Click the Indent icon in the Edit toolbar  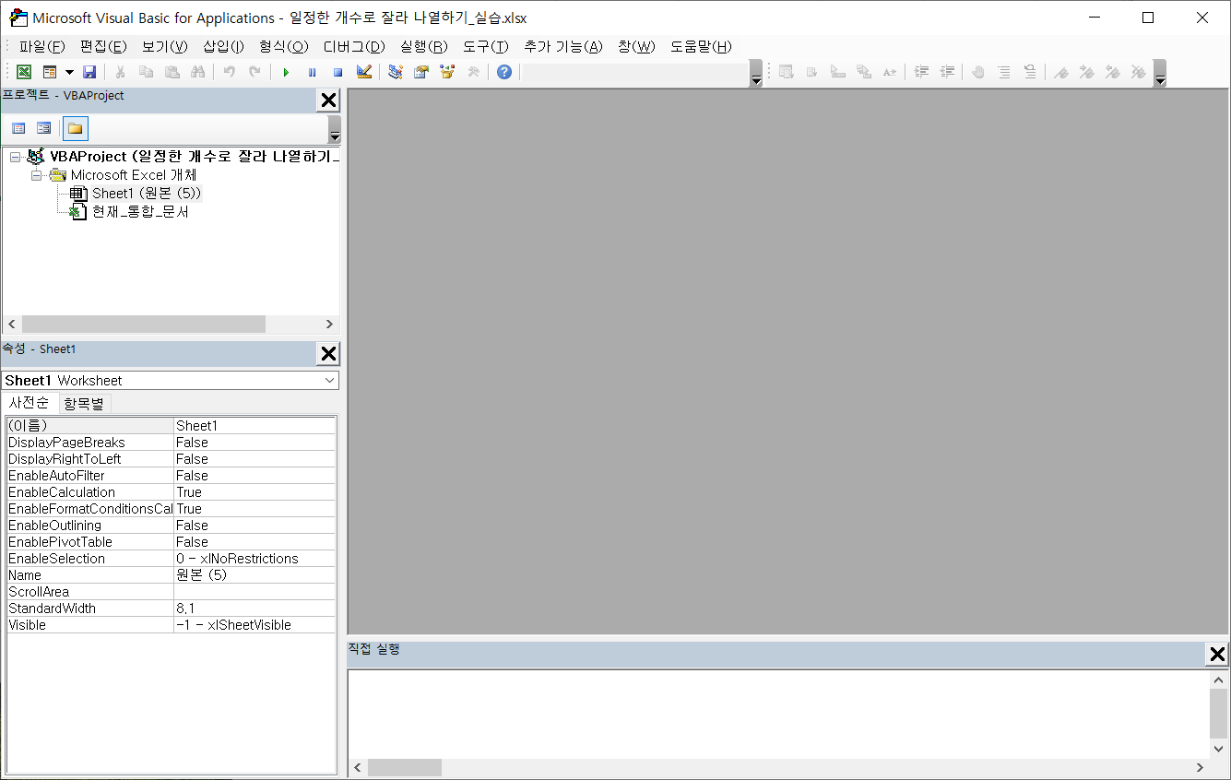pyautogui.click(x=921, y=72)
